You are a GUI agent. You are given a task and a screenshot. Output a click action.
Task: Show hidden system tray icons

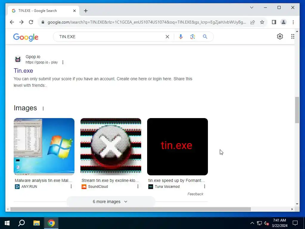coord(252,223)
